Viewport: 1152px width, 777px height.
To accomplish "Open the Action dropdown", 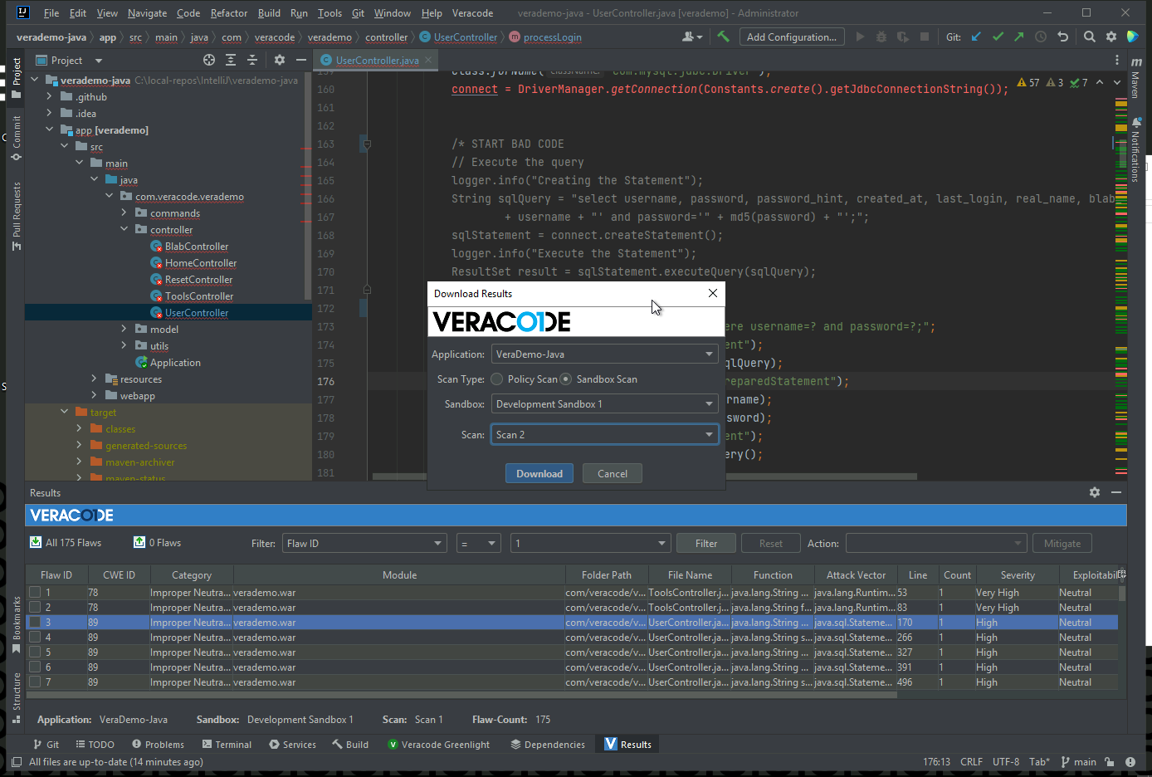I will (935, 543).
